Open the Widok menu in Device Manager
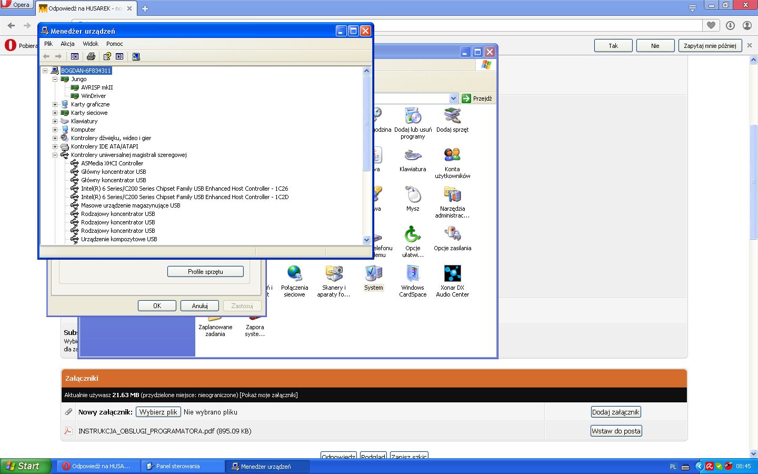The image size is (758, 474). (91, 44)
